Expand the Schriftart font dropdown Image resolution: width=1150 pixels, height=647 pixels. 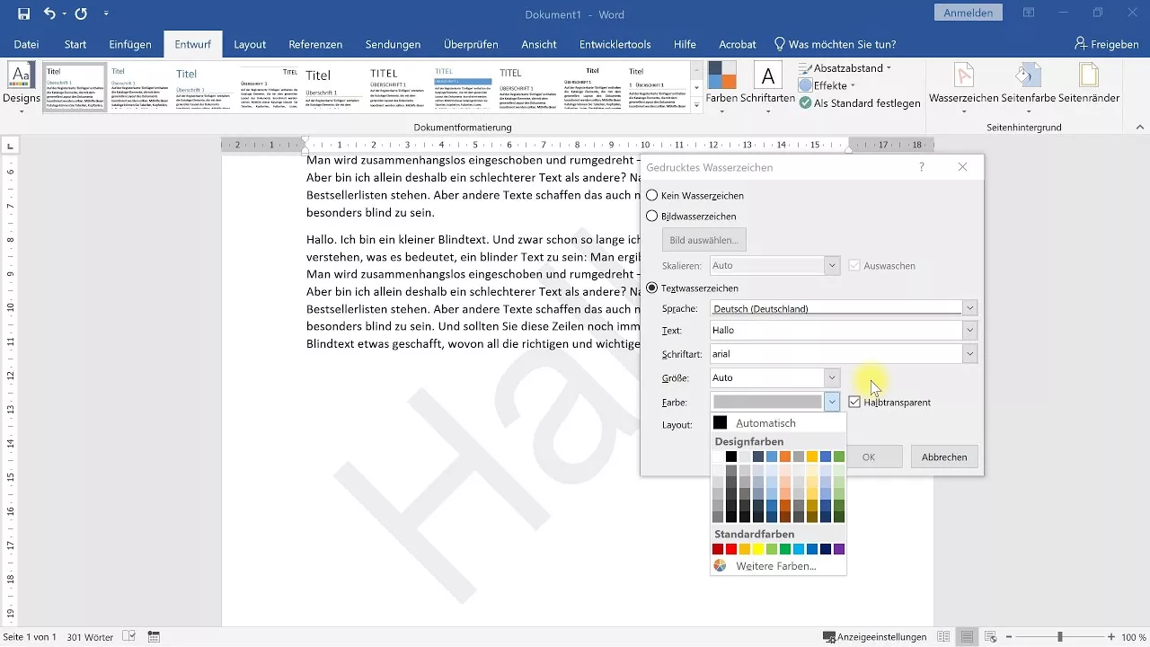coord(969,354)
